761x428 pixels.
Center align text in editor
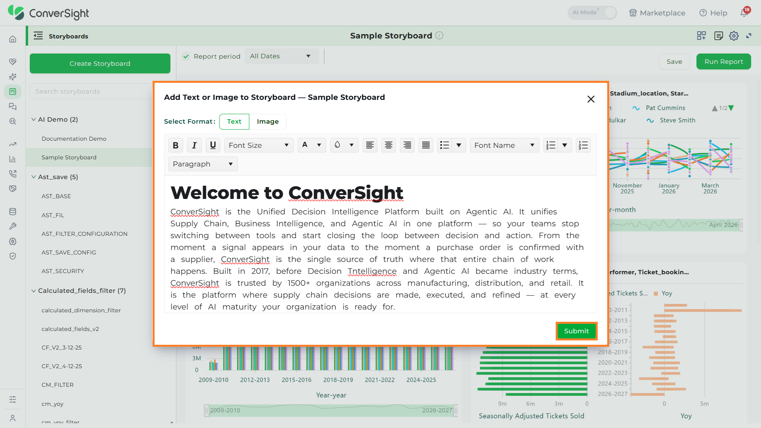point(388,145)
